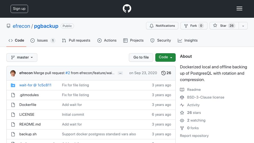The width and height of the screenshot is (254, 143).
Task: Open the Activity link
Action: (193, 105)
